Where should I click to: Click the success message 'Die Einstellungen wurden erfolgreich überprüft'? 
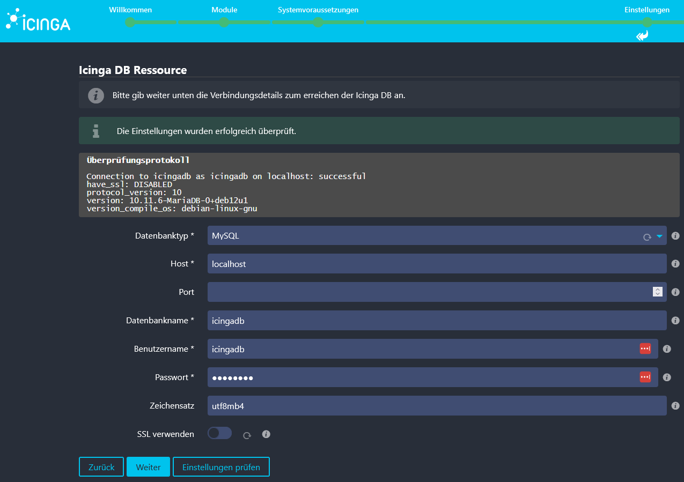207,131
